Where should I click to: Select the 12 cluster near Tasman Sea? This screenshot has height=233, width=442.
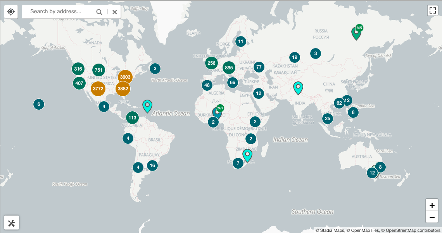(372, 173)
